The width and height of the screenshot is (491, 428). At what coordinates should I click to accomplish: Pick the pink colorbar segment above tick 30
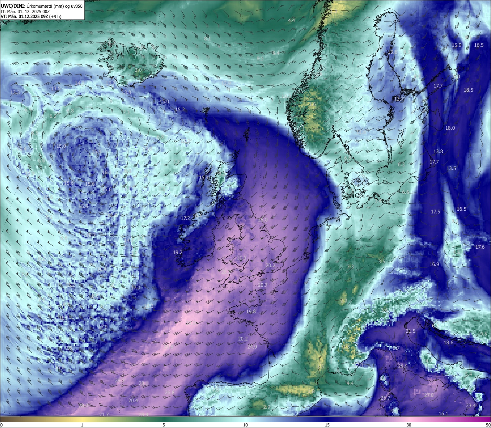click(409, 419)
